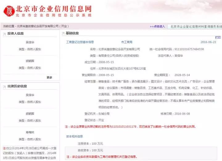
Task: Click 登记状态 value 开业
Action: (x=101, y=120)
